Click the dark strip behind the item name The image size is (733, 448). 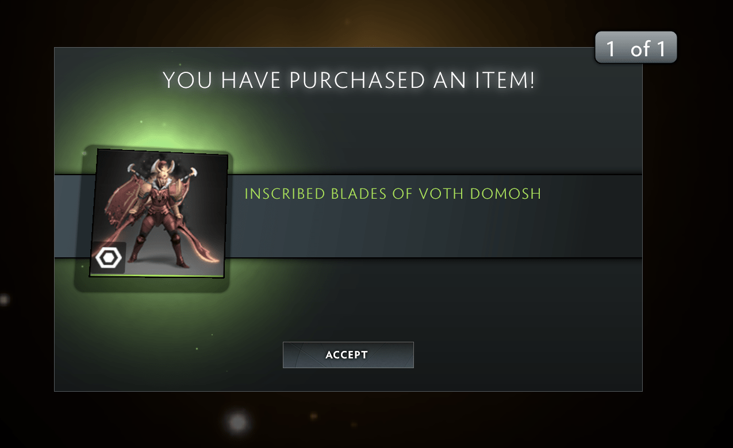pyautogui.click(x=434, y=216)
